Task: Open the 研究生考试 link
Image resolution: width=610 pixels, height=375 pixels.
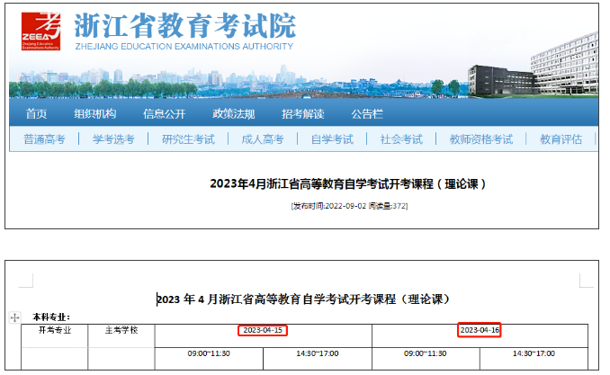Action: 188,138
